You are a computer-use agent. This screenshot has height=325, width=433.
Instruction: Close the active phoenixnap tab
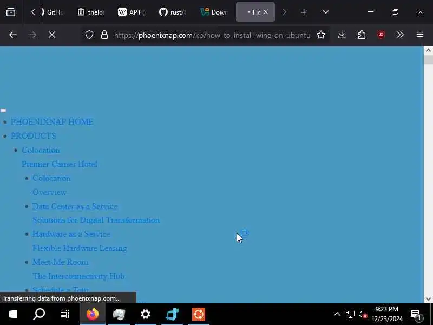pyautogui.click(x=266, y=12)
